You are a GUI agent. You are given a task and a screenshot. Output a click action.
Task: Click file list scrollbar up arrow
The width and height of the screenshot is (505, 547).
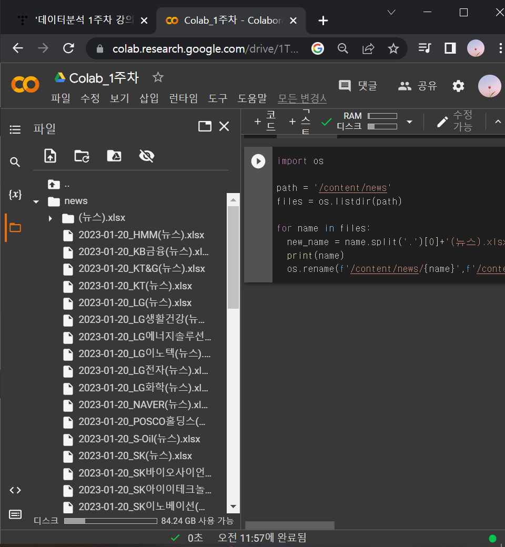coord(233,200)
